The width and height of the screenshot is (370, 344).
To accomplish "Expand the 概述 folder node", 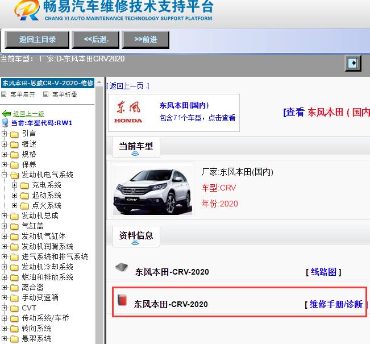I will [x=4, y=144].
